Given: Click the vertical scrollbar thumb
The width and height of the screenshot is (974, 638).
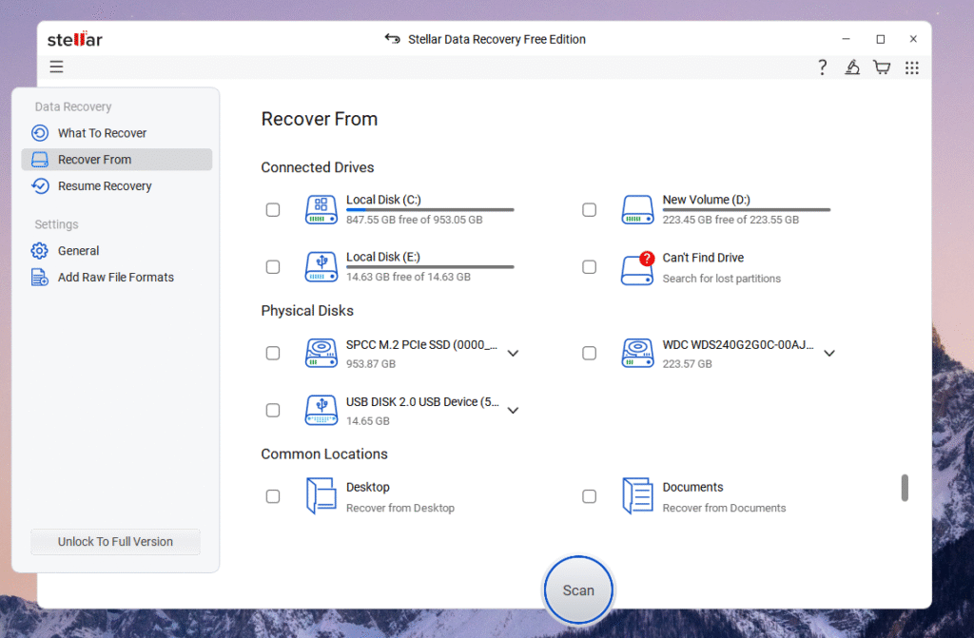Looking at the screenshot, I should (x=905, y=488).
